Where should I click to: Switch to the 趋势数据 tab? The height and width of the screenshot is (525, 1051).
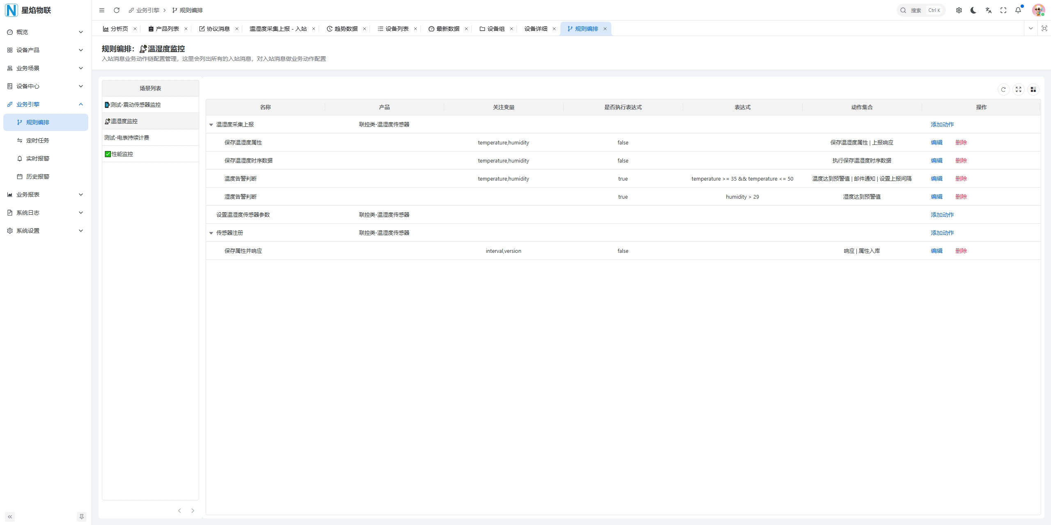[345, 29]
